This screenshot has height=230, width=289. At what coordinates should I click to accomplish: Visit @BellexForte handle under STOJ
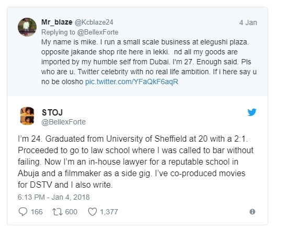point(64,122)
